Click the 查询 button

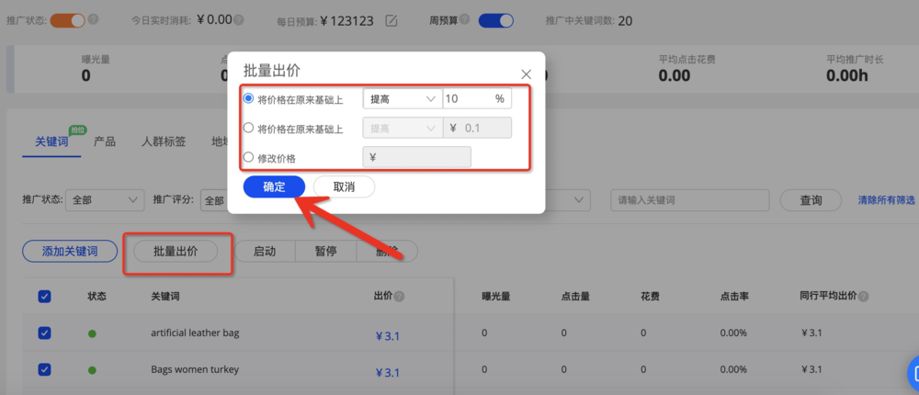[811, 200]
